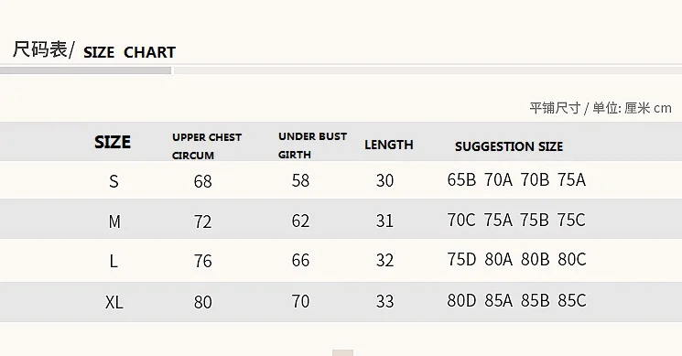682x356 pixels.
Task: Click suggested size 80A
Action: (x=498, y=260)
